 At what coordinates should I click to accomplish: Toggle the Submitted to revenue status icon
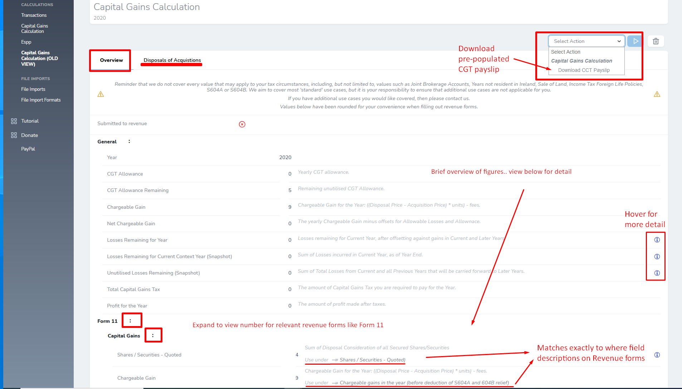coord(242,124)
